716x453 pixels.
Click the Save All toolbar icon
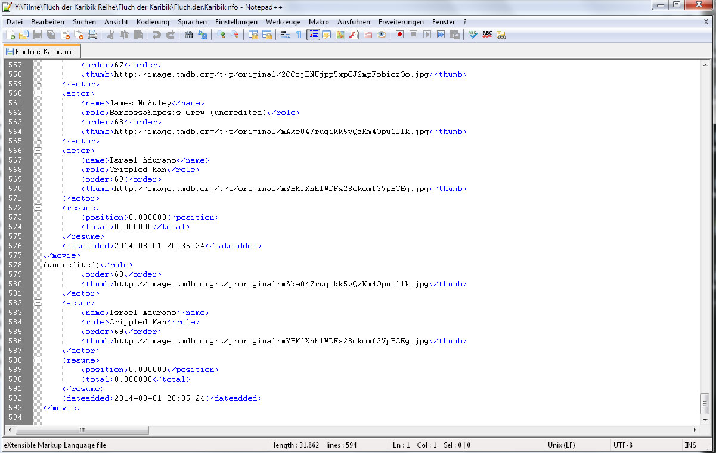coord(51,35)
